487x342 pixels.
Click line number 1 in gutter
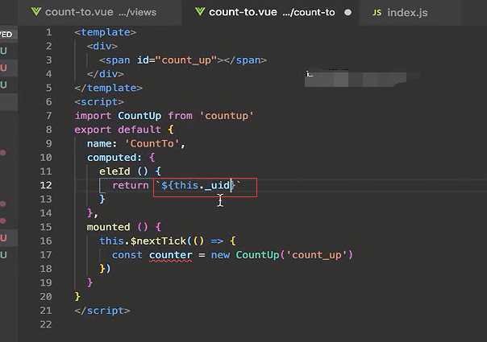[x=48, y=32]
